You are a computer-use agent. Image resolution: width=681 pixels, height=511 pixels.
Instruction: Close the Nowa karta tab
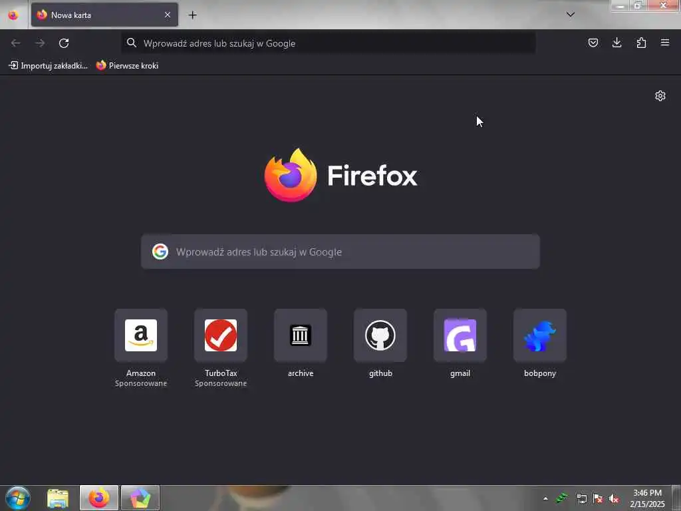(167, 15)
